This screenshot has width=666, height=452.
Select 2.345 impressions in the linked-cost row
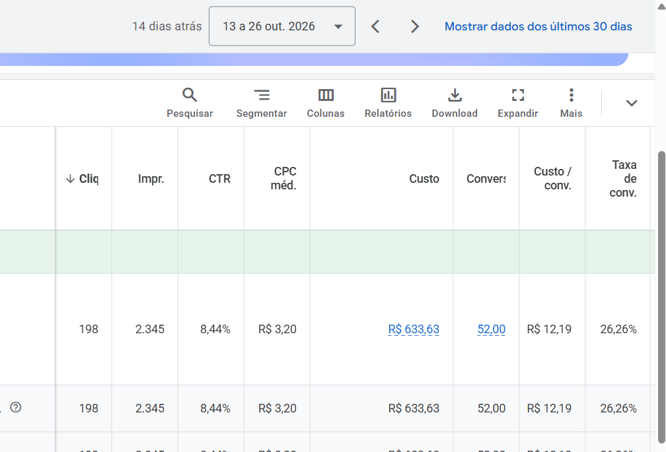click(149, 329)
